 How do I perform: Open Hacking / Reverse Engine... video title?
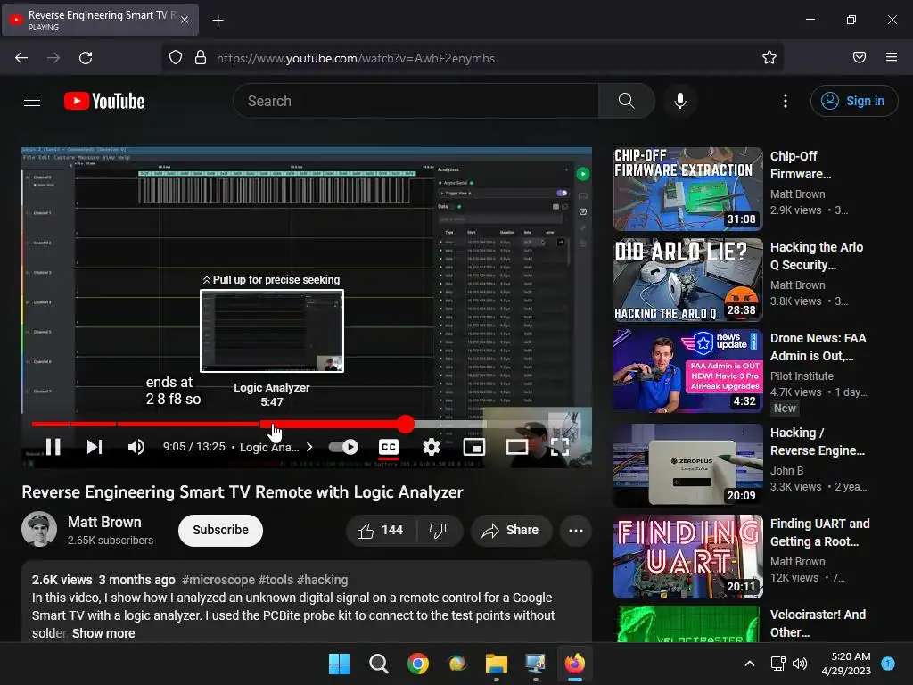[x=818, y=442]
